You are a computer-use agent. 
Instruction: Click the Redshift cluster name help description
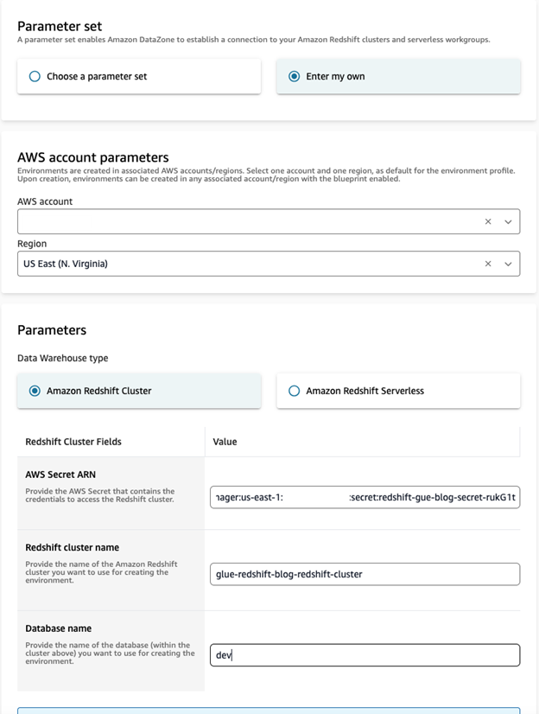[101, 572]
